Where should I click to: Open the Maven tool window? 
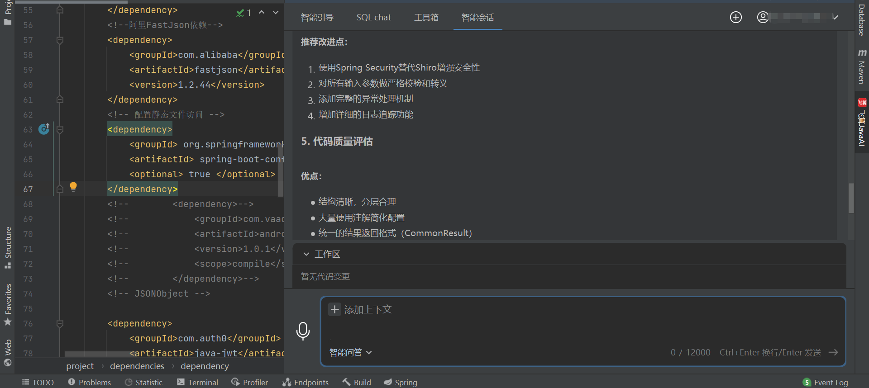(862, 66)
